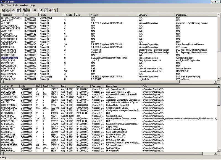Click the Save toolbar icon
The image size is (221, 160).
pos(4,10)
